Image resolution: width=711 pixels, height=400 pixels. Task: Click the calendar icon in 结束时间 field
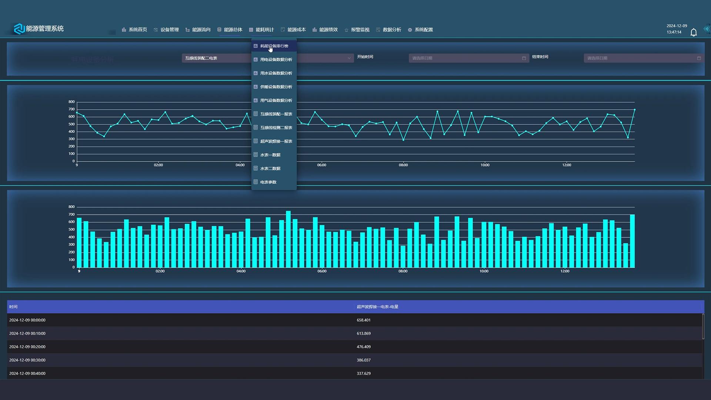pyautogui.click(x=699, y=58)
